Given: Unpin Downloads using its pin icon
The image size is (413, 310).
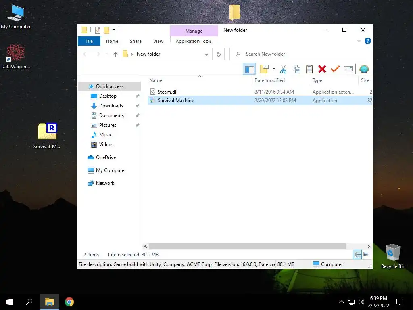Looking at the screenshot, I should 137,106.
